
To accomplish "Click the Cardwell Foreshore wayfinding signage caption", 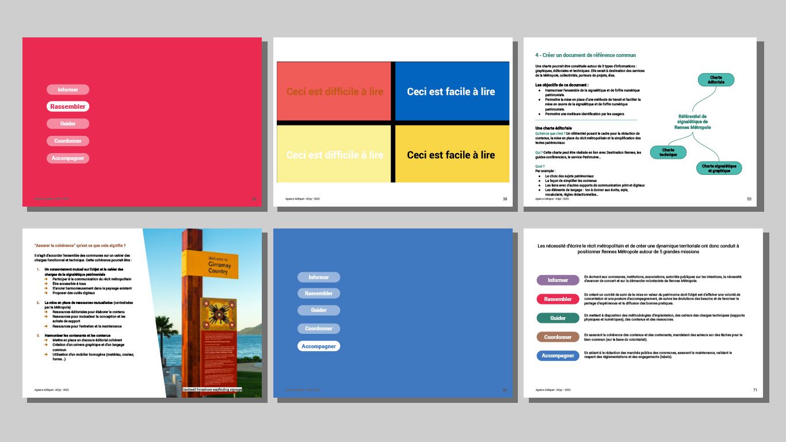I will pos(212,390).
